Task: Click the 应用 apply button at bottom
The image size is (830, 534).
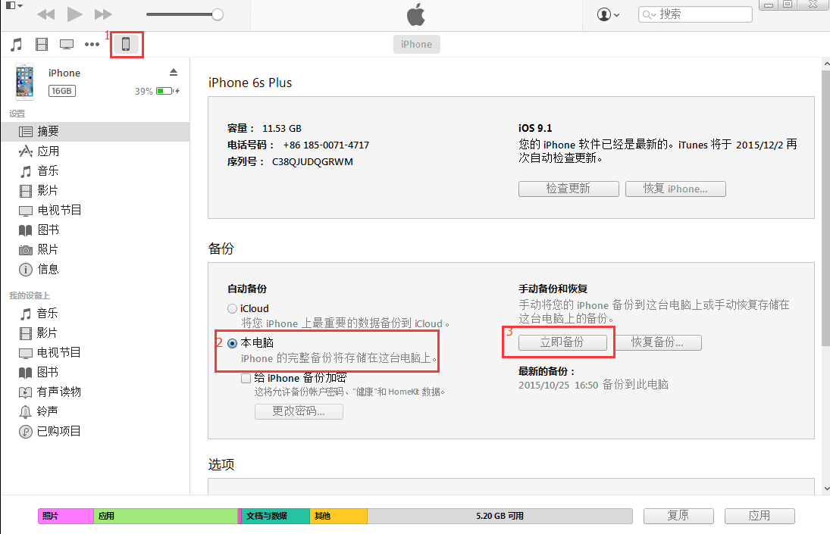Action: point(760,516)
